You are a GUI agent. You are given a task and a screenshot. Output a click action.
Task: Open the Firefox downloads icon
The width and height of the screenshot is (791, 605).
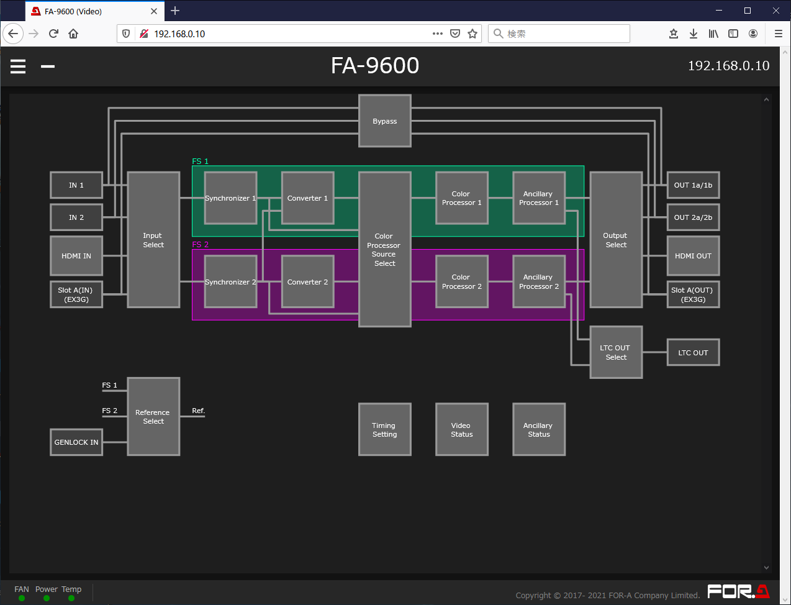click(694, 34)
